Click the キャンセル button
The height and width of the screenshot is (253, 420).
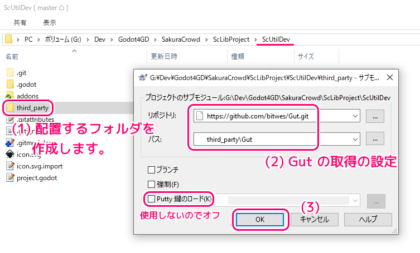315,220
